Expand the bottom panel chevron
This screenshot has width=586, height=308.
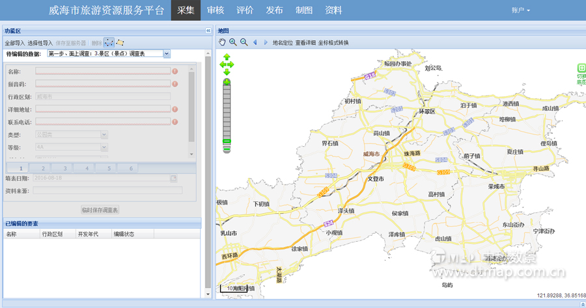[581, 303]
